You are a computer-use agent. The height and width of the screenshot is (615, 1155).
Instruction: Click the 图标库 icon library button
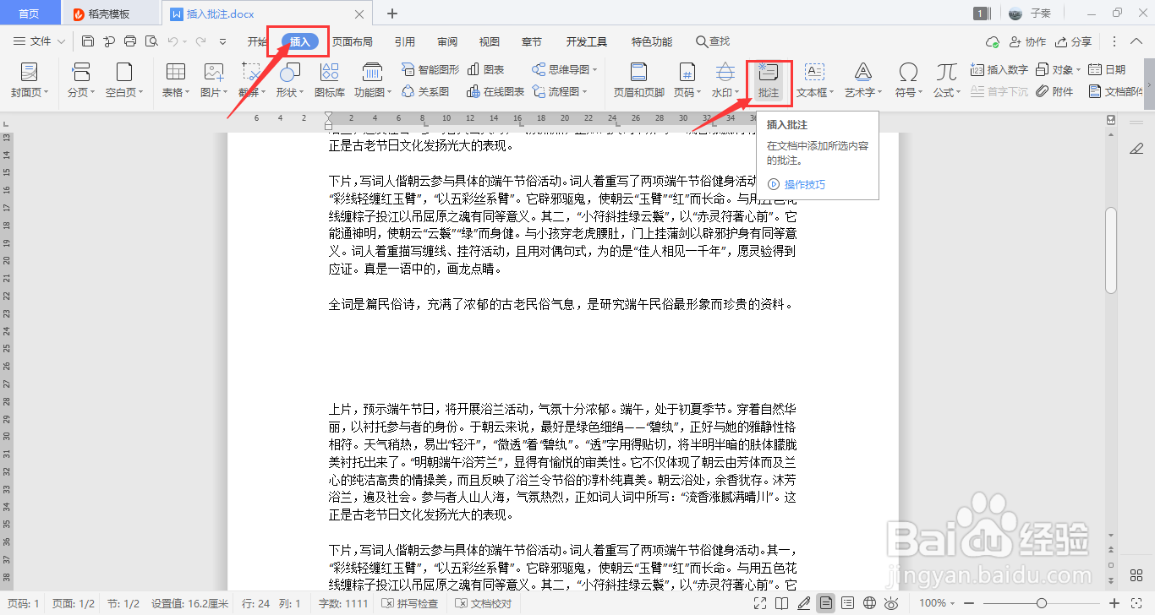(330, 80)
